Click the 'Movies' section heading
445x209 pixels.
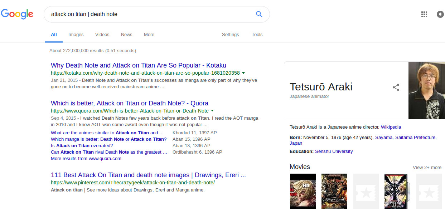300,167
